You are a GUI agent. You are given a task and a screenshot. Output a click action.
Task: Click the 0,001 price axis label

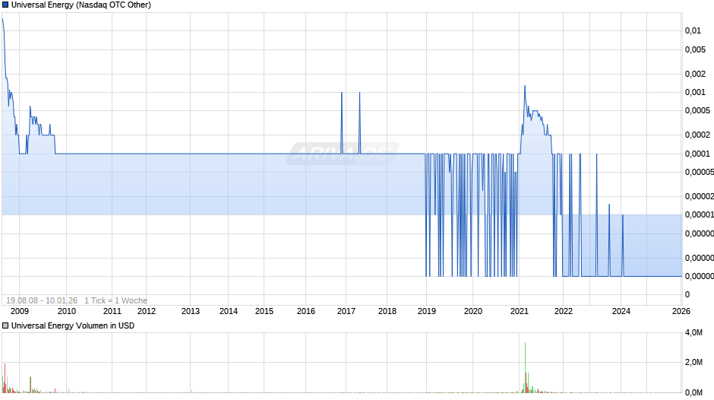[695, 92]
